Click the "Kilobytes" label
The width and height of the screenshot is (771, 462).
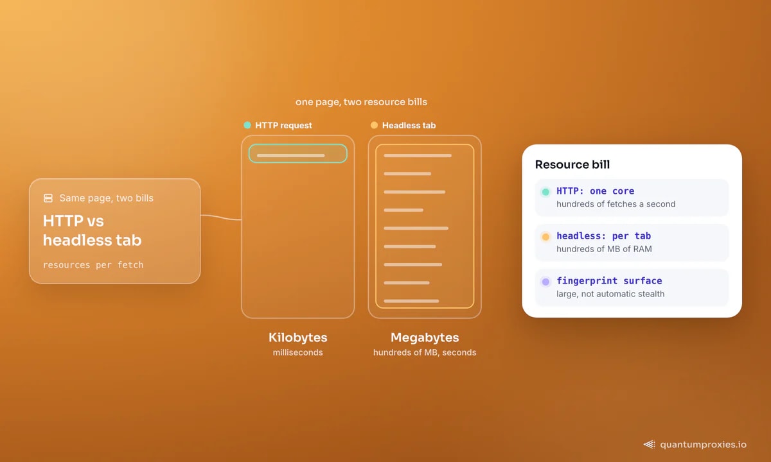298,338
